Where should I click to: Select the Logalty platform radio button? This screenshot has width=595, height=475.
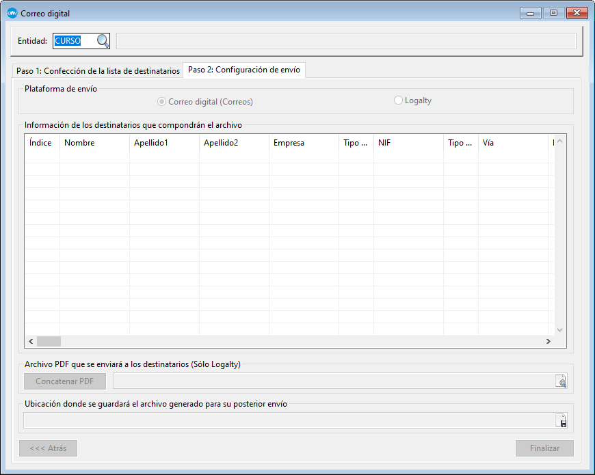(399, 100)
